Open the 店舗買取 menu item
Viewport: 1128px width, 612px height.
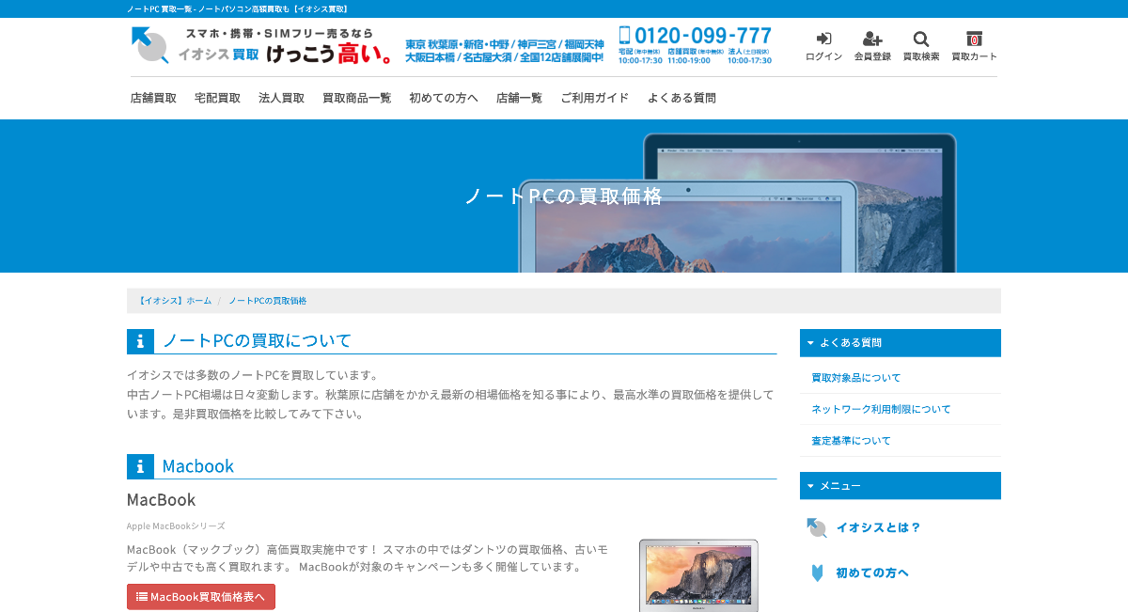coord(153,98)
